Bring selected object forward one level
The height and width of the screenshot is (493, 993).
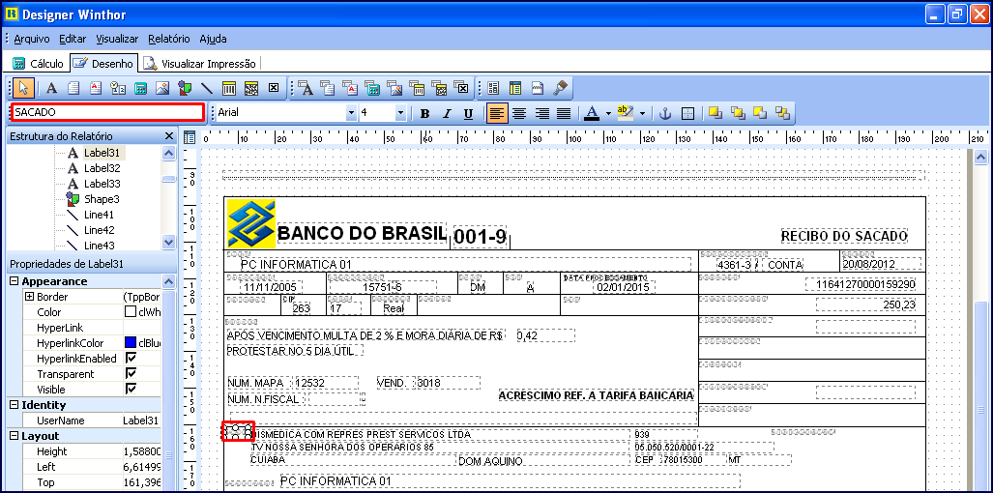[738, 113]
